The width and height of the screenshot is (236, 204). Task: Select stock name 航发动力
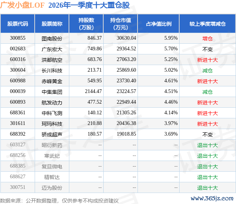[52, 103]
